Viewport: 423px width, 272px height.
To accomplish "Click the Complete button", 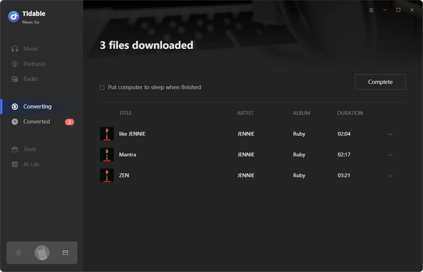I will click(x=380, y=82).
